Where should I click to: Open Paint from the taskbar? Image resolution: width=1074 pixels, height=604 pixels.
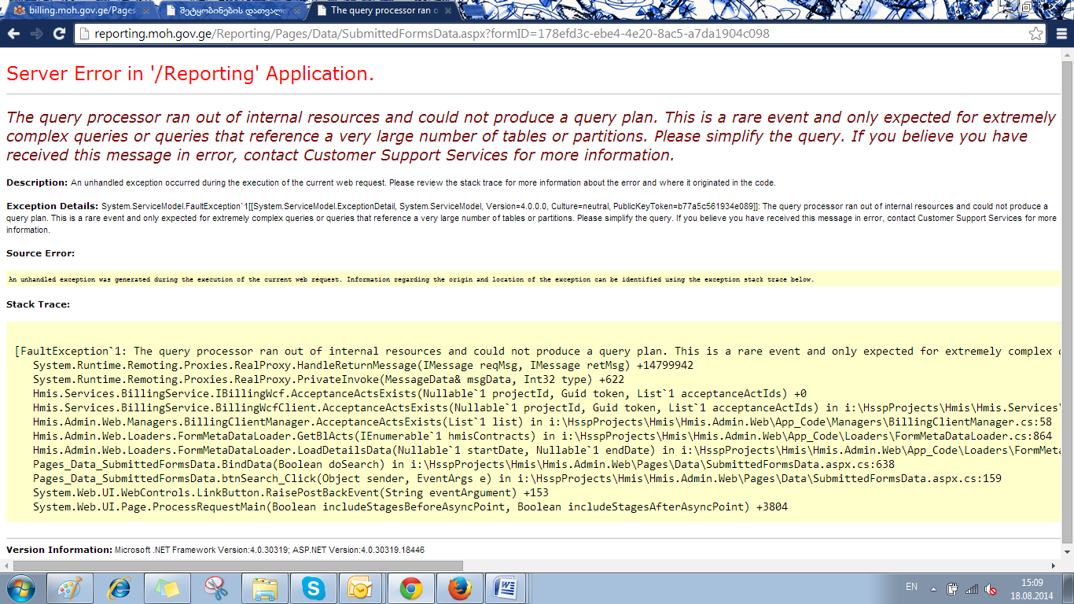(x=71, y=588)
